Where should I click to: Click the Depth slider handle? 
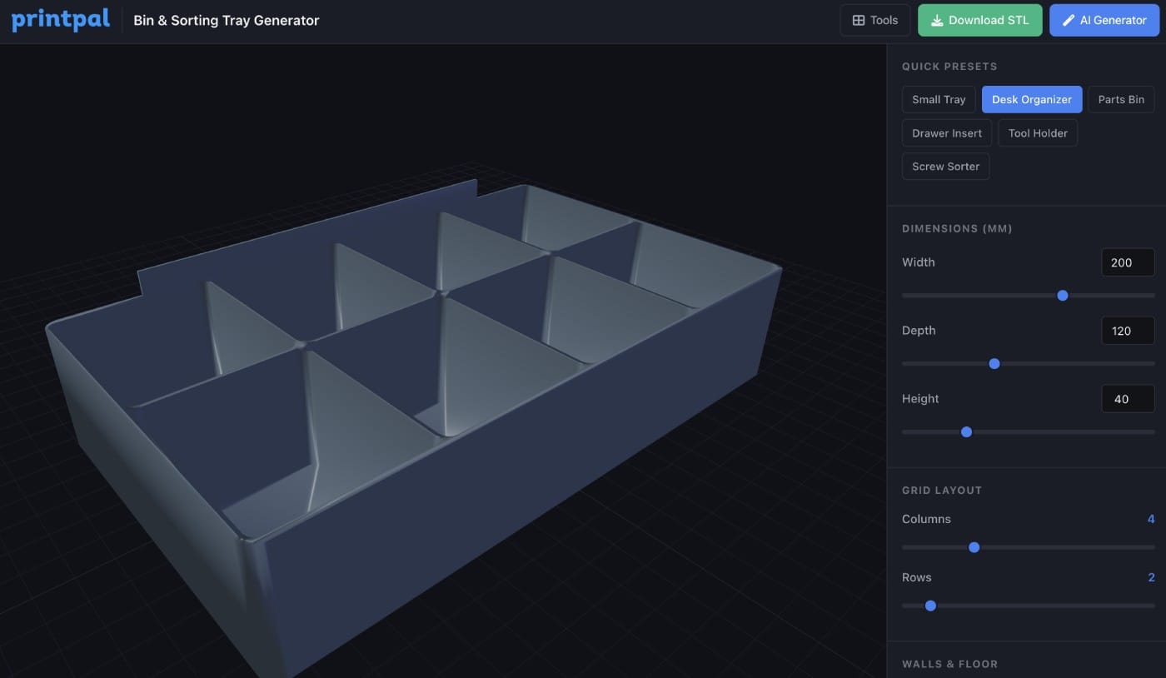click(994, 363)
